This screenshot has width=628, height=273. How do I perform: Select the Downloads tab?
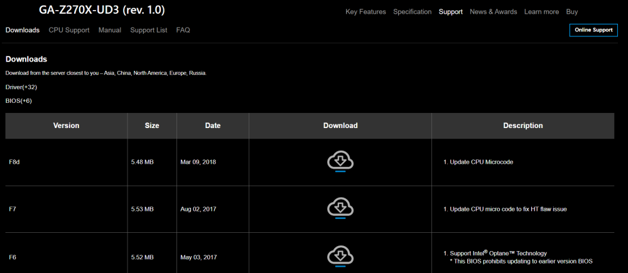pos(23,30)
